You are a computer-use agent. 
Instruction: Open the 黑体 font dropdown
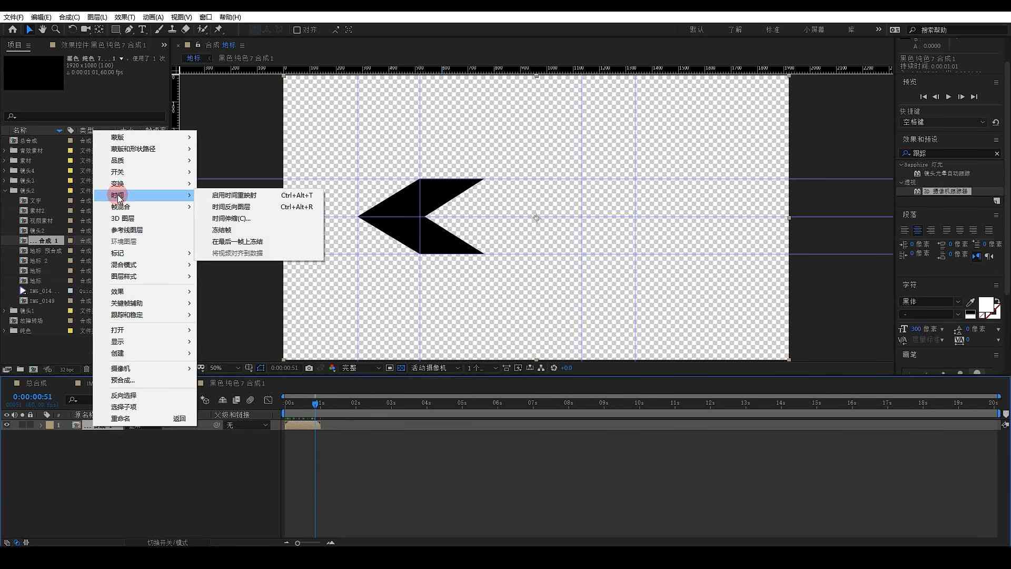[931, 301]
